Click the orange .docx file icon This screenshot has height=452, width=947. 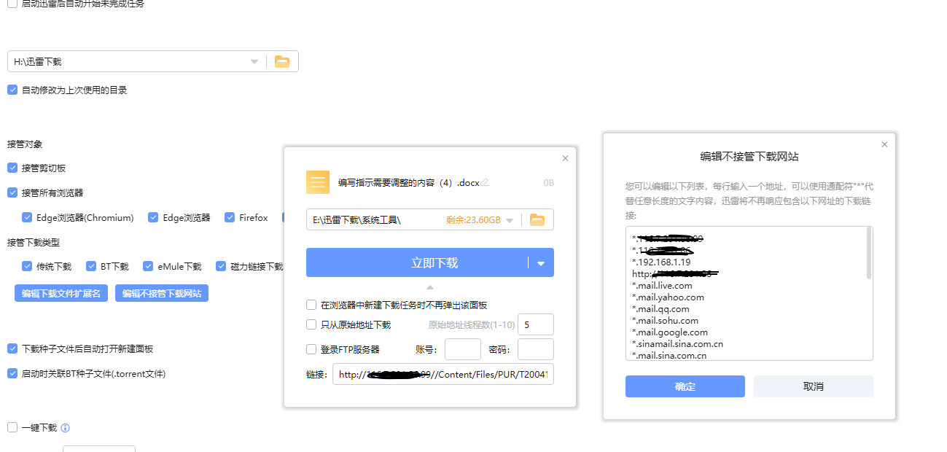(316, 181)
